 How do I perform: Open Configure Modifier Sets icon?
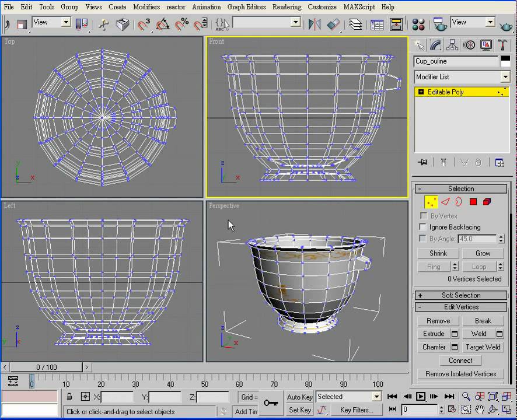pyautogui.click(x=499, y=162)
